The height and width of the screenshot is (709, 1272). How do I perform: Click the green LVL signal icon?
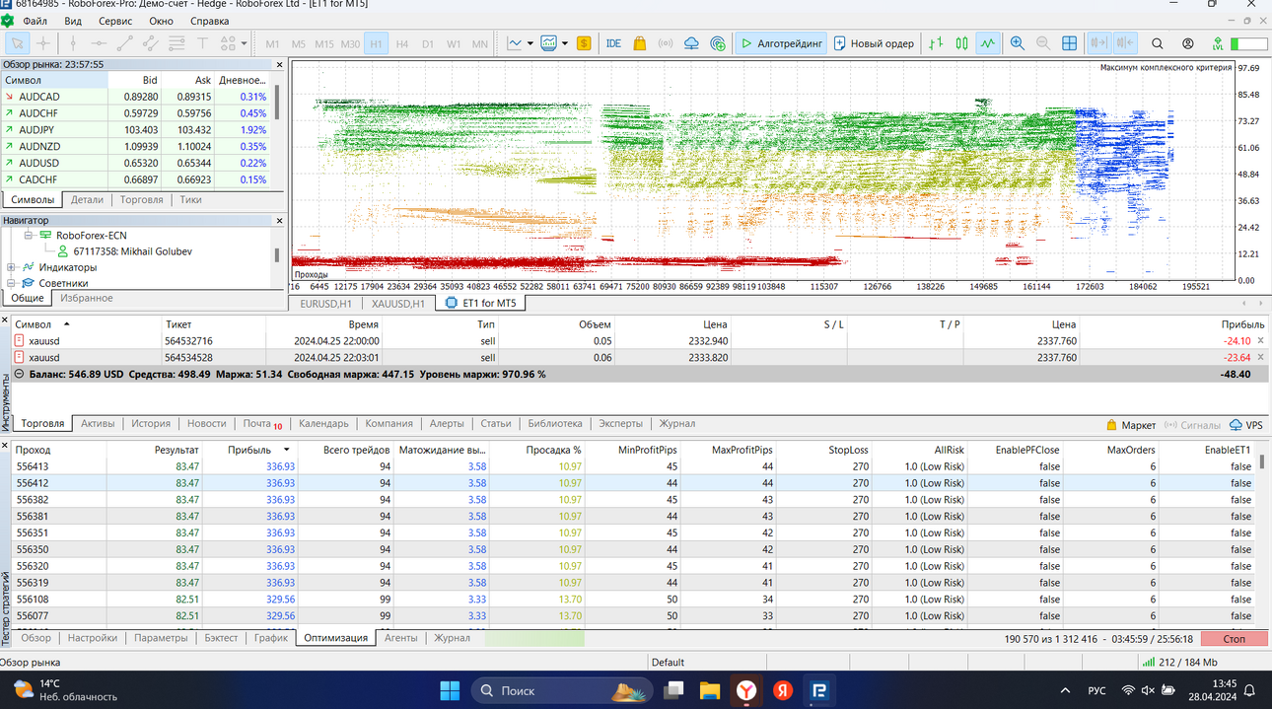coord(1218,43)
